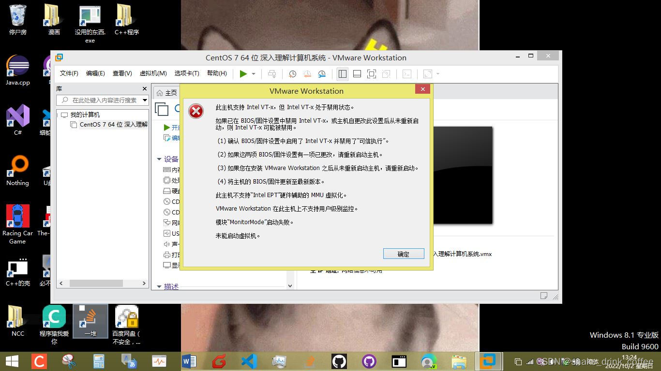Click the VM summary scroll down arrow
The image size is (661, 371).
coord(290,285)
